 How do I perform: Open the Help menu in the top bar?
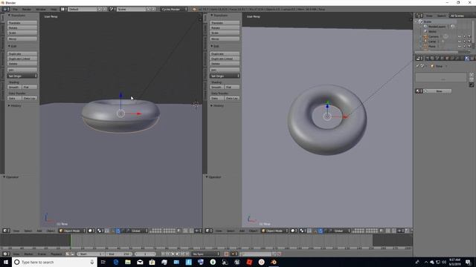pos(54,10)
